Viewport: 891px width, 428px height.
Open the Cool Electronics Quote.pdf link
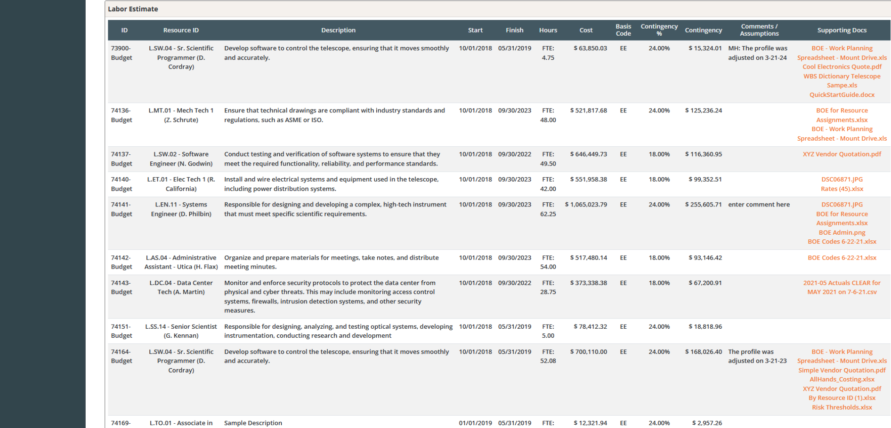pyautogui.click(x=842, y=67)
